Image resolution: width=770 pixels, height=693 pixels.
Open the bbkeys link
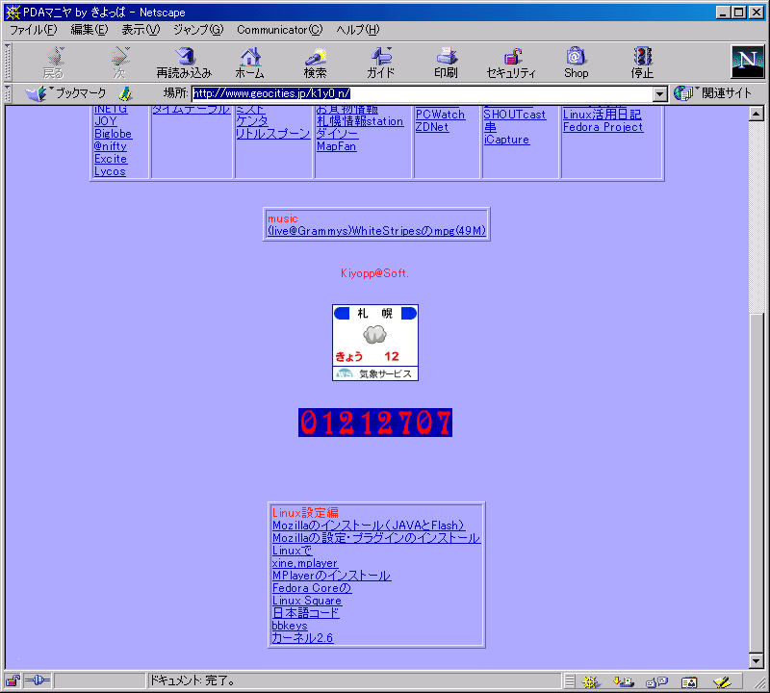tap(290, 626)
